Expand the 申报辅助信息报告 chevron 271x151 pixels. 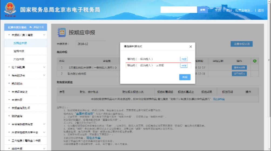(x=44, y=124)
